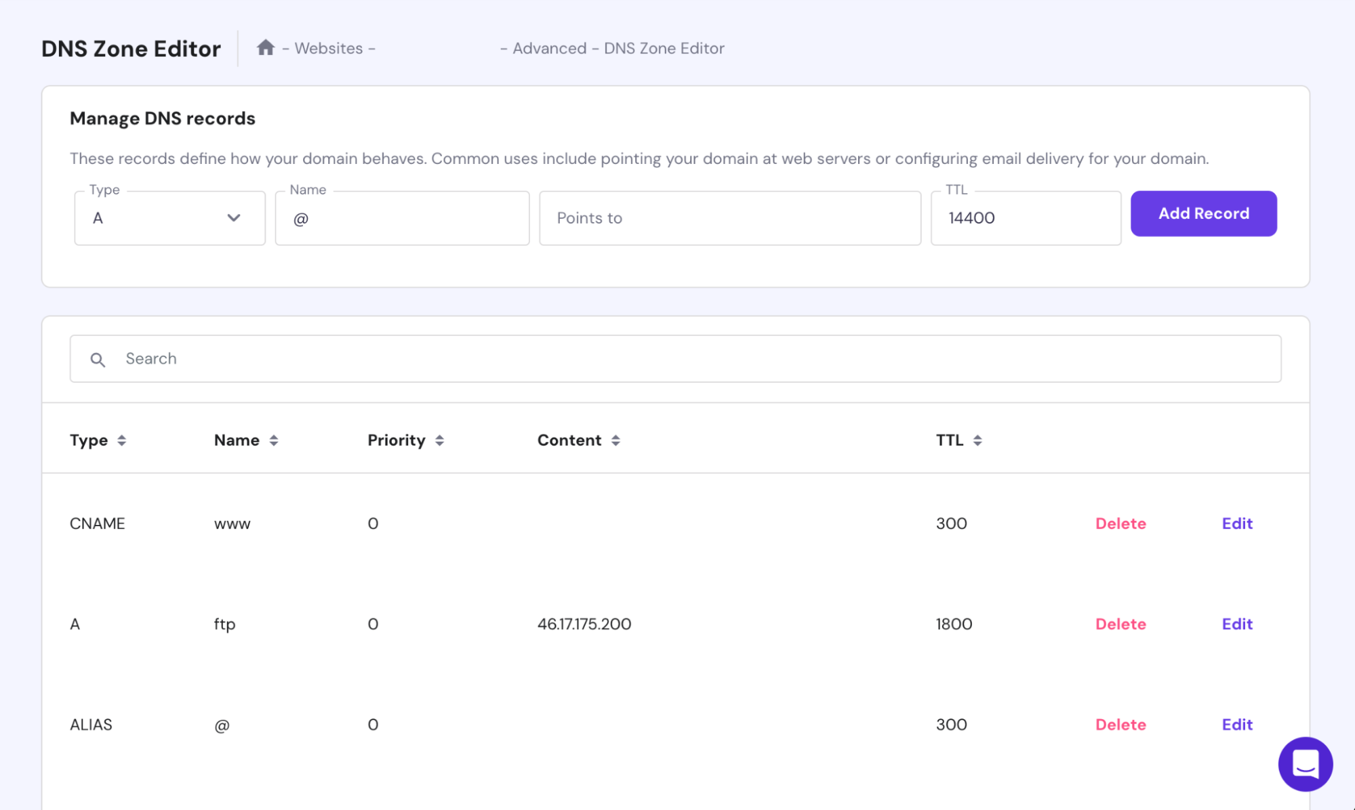Sort records by Content column arrows

[x=615, y=440]
